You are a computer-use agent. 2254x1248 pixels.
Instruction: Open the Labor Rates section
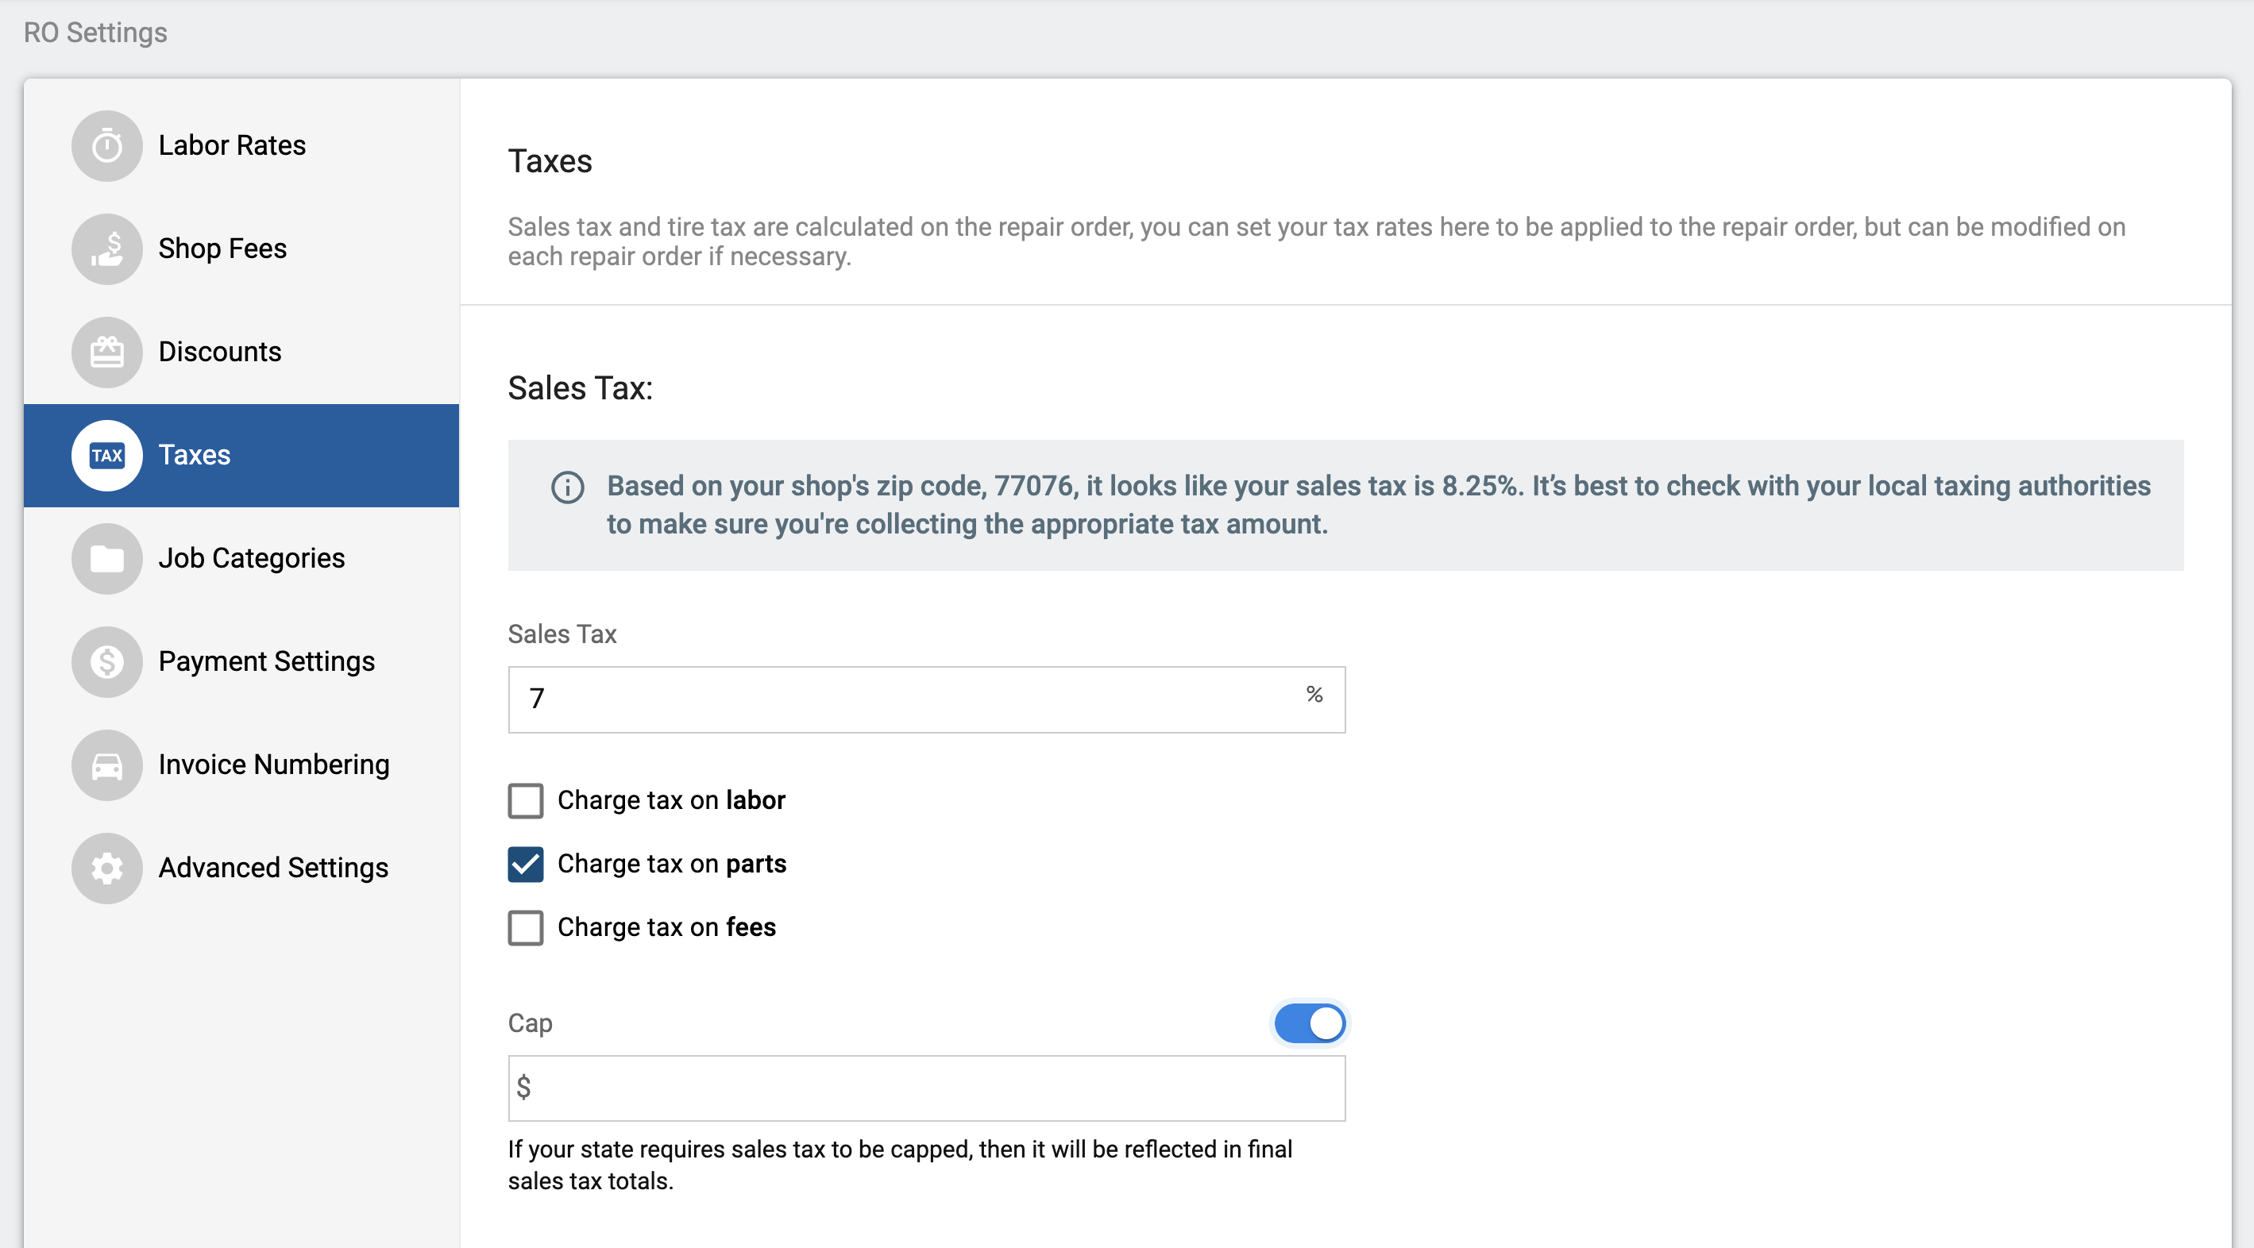(x=241, y=145)
